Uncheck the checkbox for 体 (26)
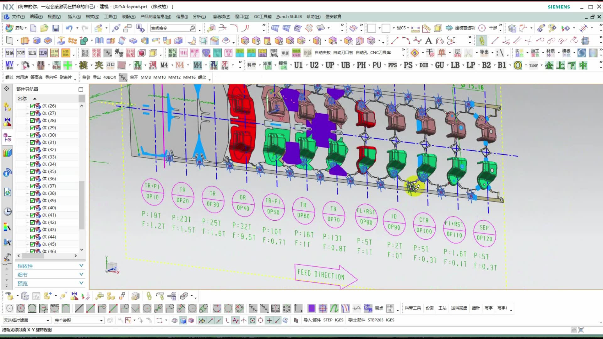The width and height of the screenshot is (603, 339). [x=32, y=106]
